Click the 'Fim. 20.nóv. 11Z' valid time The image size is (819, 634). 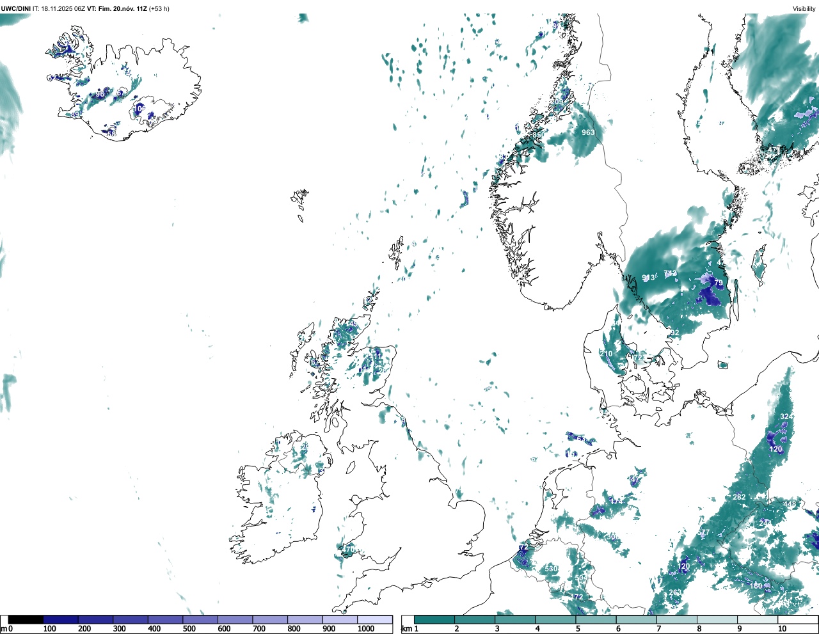pos(123,8)
